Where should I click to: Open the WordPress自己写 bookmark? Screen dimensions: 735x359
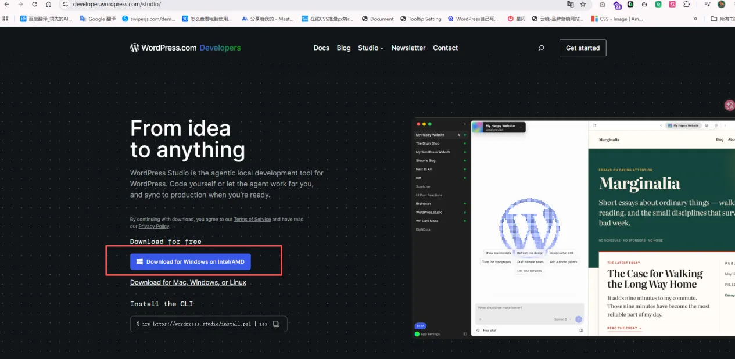click(474, 19)
